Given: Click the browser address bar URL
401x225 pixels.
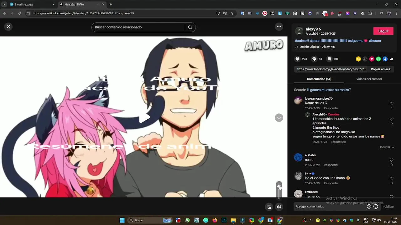Looking at the screenshot, I should tap(83, 13).
